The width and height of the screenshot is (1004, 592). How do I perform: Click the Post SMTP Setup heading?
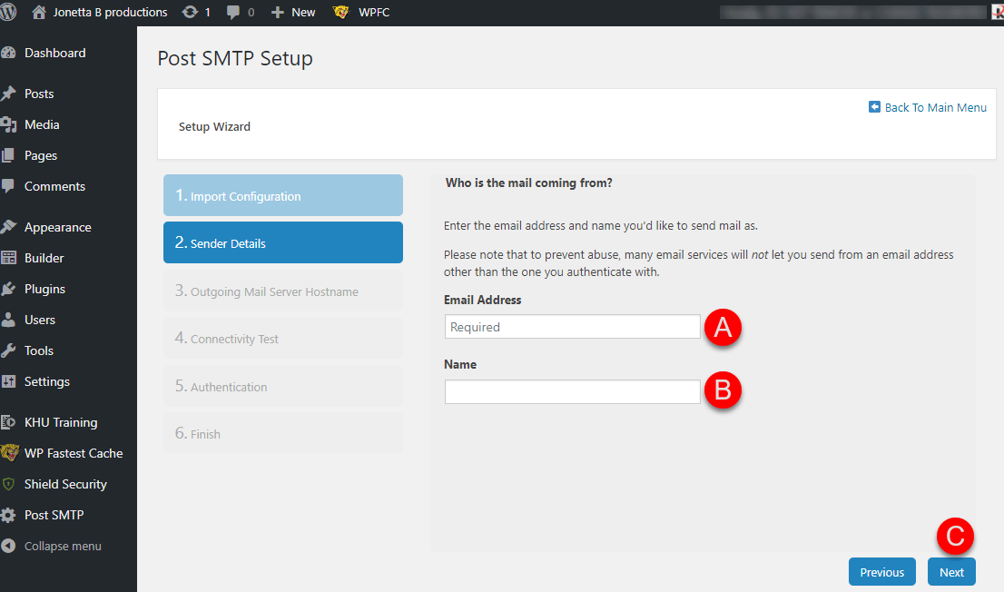[235, 58]
